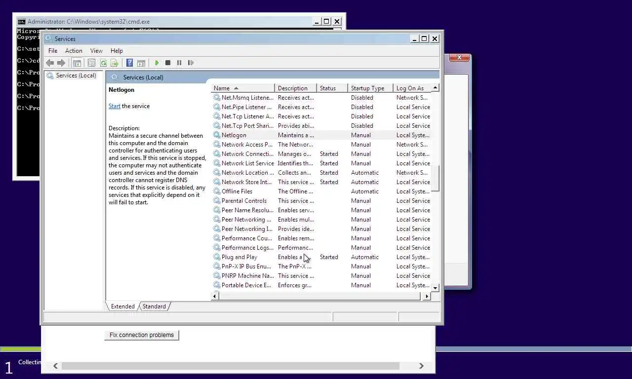This screenshot has width=632, height=379.
Task: Click cmd.exe window title bar icon
Action: pos(21,22)
